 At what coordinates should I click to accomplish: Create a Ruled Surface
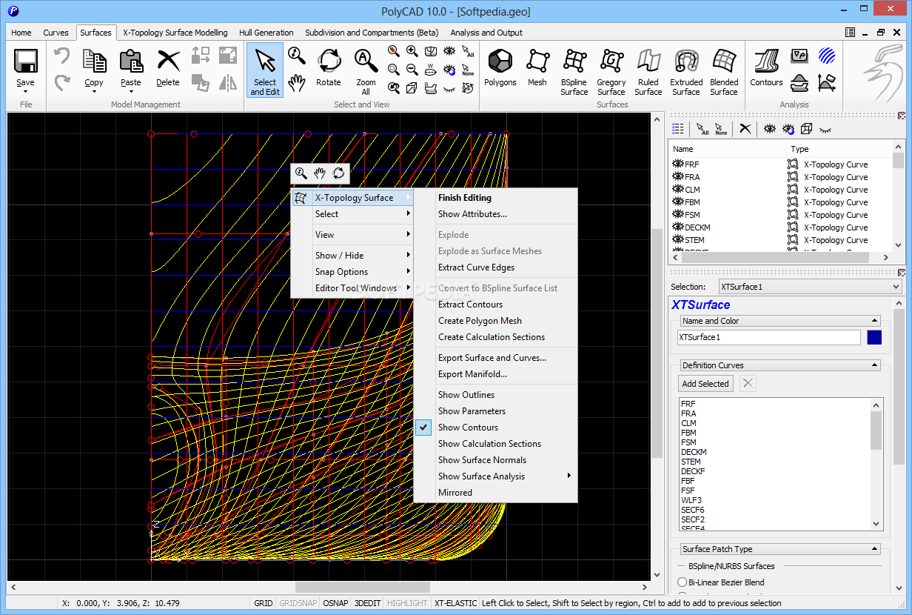tap(648, 72)
